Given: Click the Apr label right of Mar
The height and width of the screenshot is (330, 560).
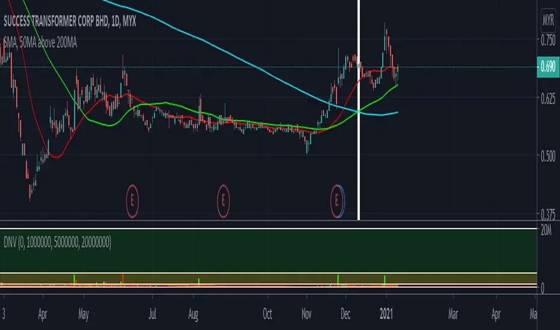Looking at the screenshot, I should [496, 314].
